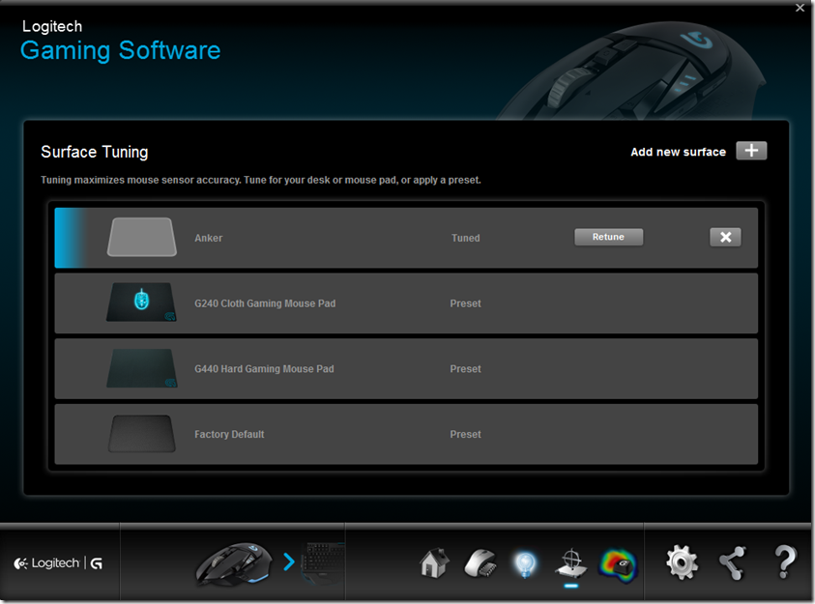Click the plus button to add new surface
815x604 pixels.
(751, 151)
